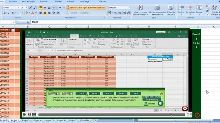Align text to middle of cell

click(45, 8)
